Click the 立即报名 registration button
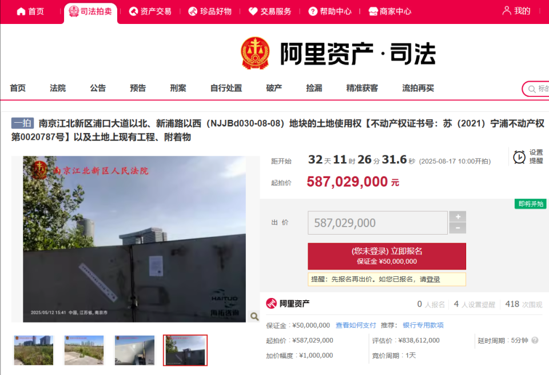Image resolution: width=549 pixels, height=375 pixels. [387, 256]
